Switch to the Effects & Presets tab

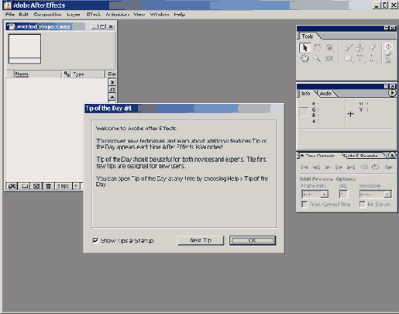(x=361, y=156)
